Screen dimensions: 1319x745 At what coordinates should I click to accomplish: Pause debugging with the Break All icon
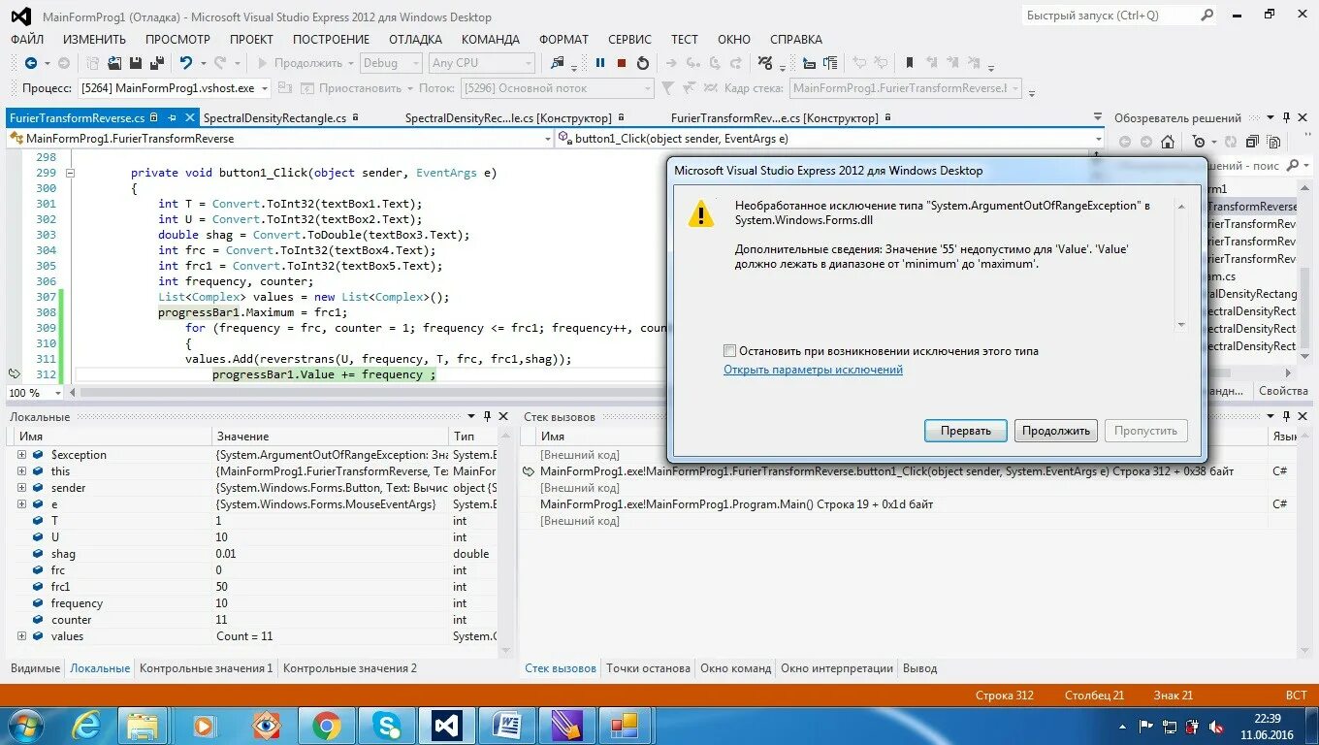[600, 63]
